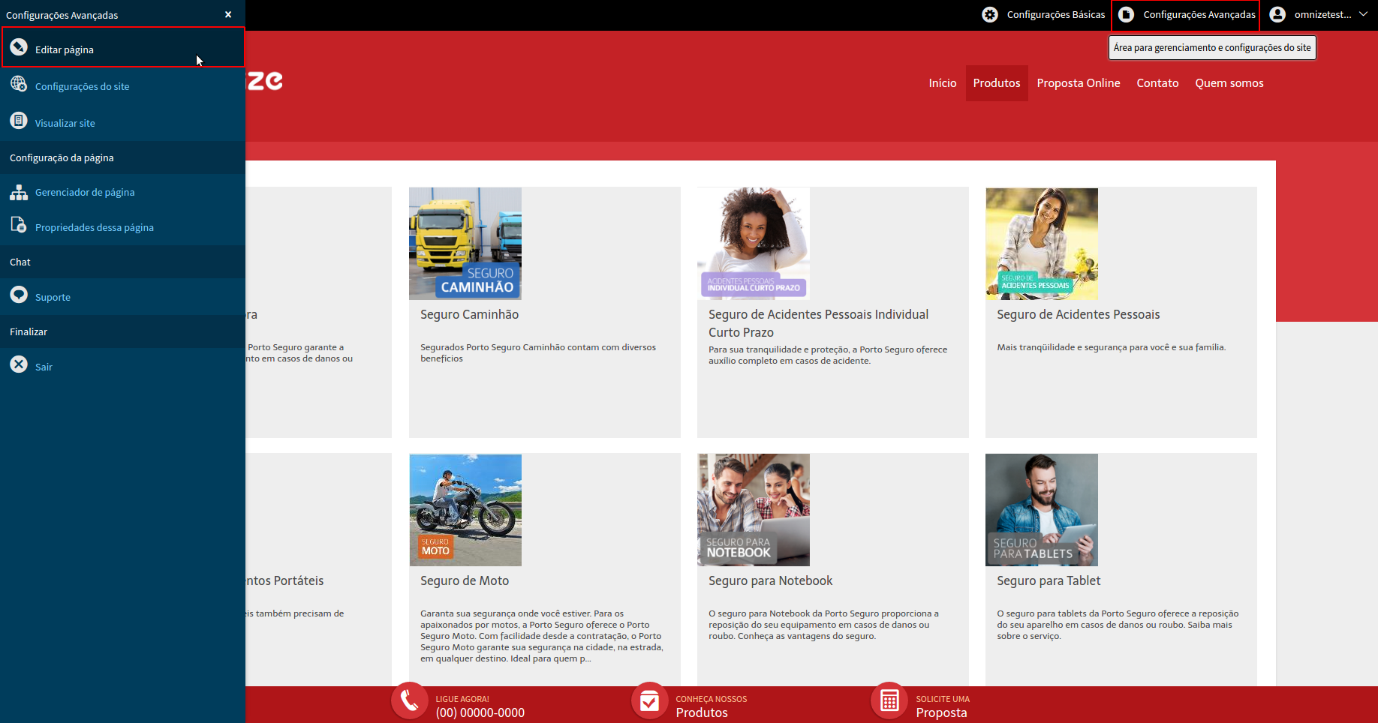Viewport: 1378px width, 723px height.
Task: Click 'Mais tranqüilidade e segurança' description
Action: [1111, 347]
